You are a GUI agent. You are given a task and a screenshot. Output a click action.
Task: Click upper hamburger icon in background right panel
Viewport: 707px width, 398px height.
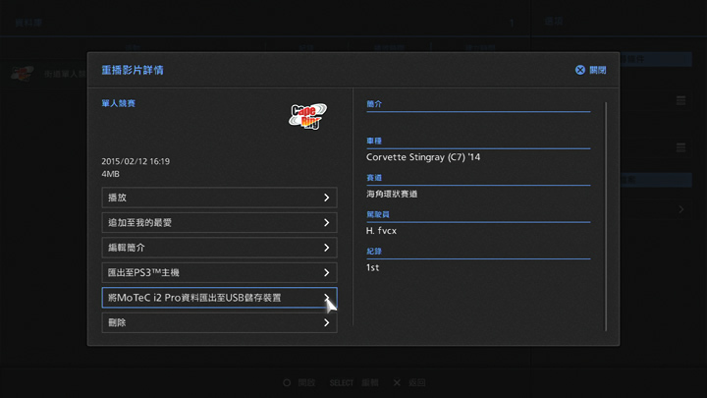pyautogui.click(x=680, y=101)
